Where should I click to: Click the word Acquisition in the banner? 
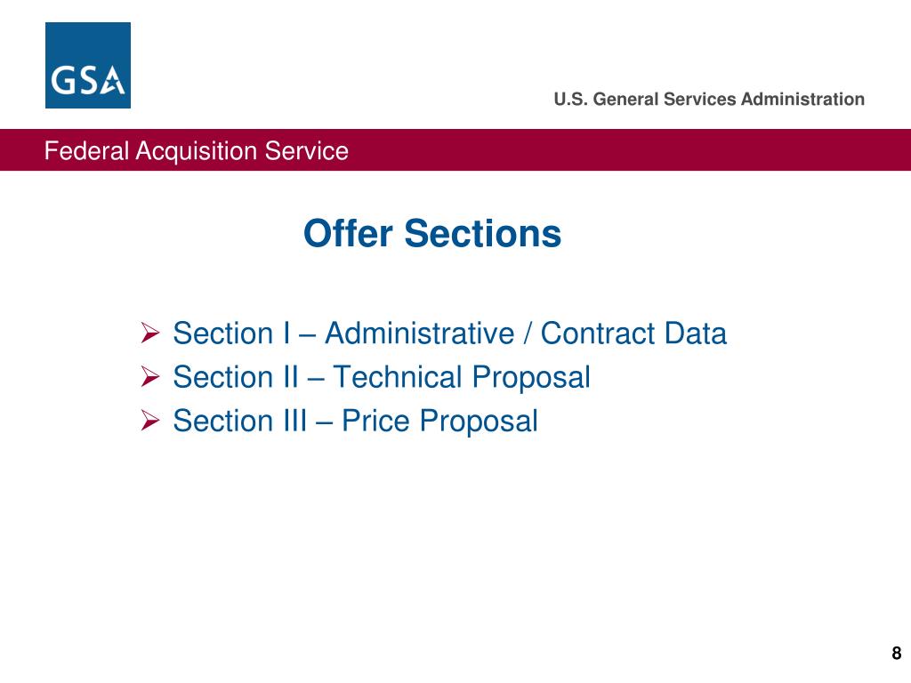(196, 151)
